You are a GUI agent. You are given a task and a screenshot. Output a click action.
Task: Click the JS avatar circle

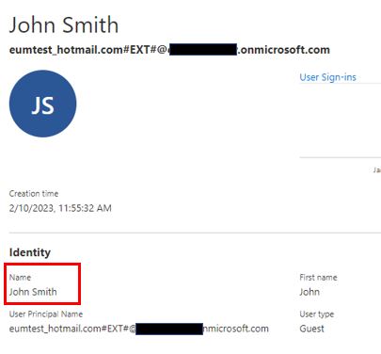tap(42, 104)
